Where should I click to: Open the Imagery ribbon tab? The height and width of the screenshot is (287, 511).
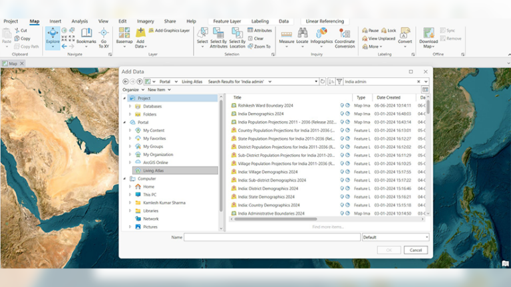(145, 21)
